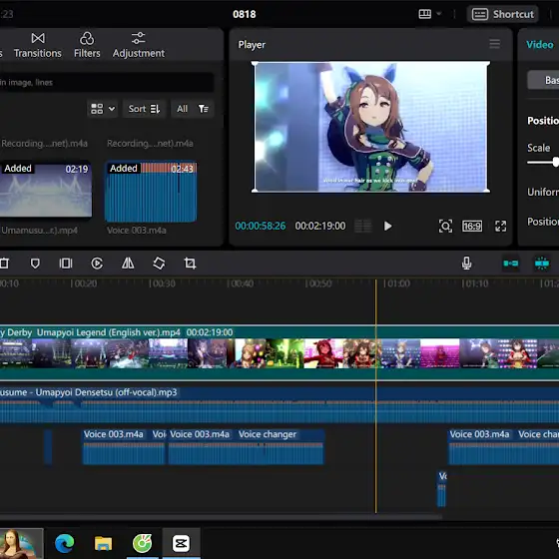Select the Umamusume mp4 media thumbnail
The image size is (559, 559).
point(46,190)
